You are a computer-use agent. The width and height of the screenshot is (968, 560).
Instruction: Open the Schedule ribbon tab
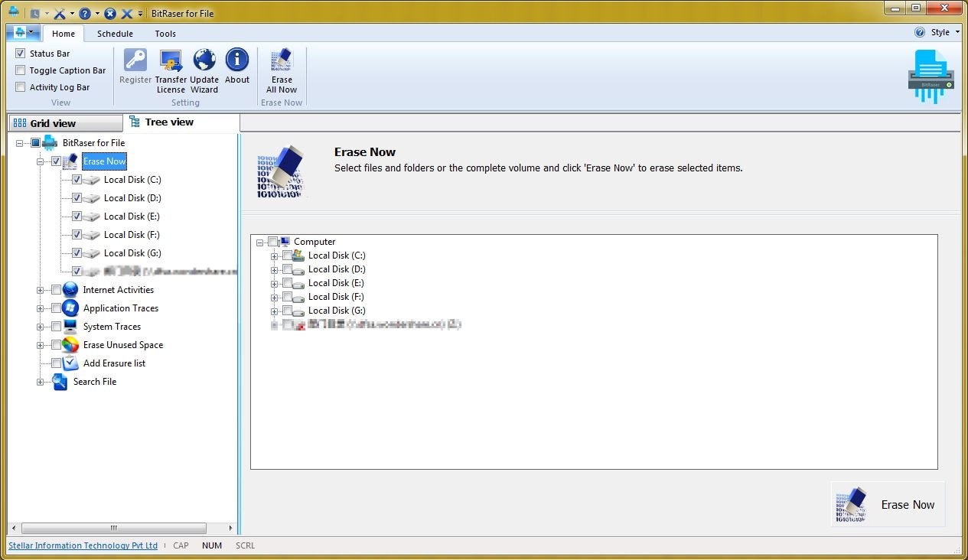coord(115,34)
